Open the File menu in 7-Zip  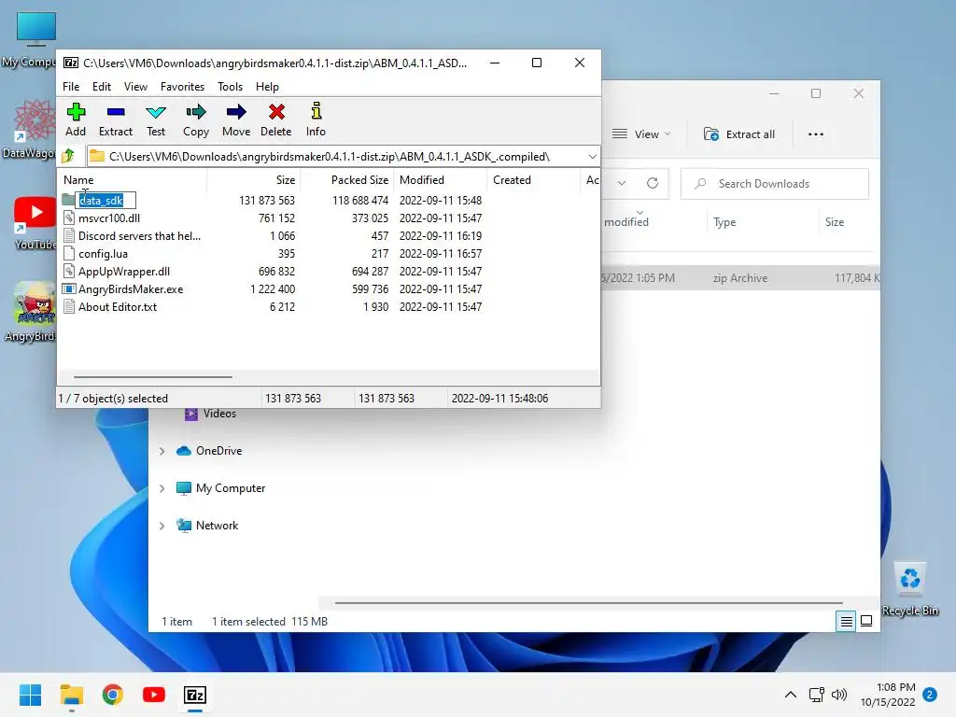click(71, 87)
